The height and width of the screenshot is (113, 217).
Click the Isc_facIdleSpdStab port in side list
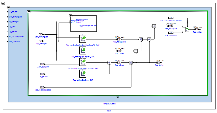16,36
